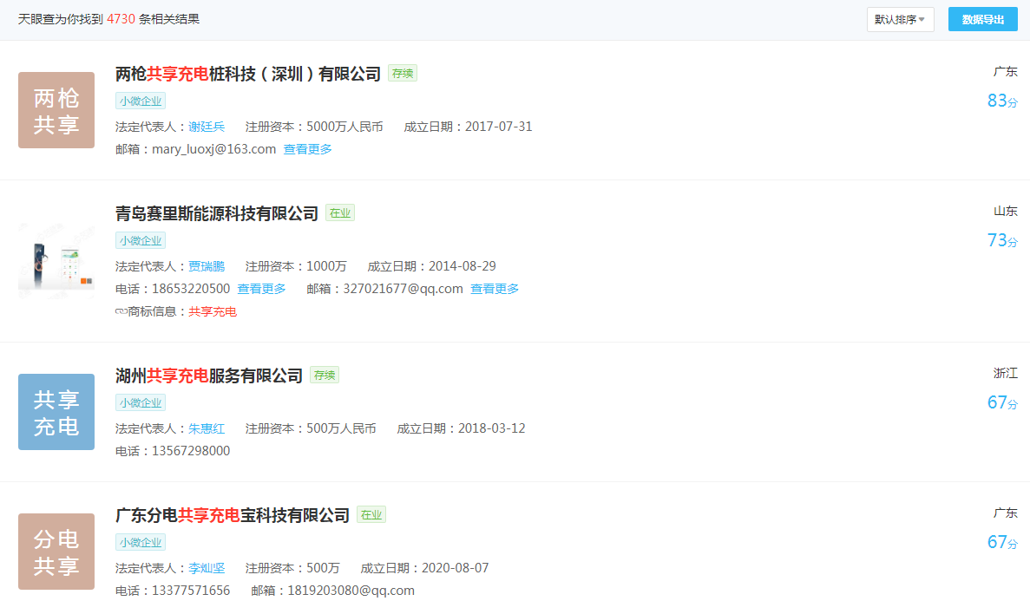Open the blue 共享充电 company logo
Screen dimensions: 1030x614
point(56,412)
